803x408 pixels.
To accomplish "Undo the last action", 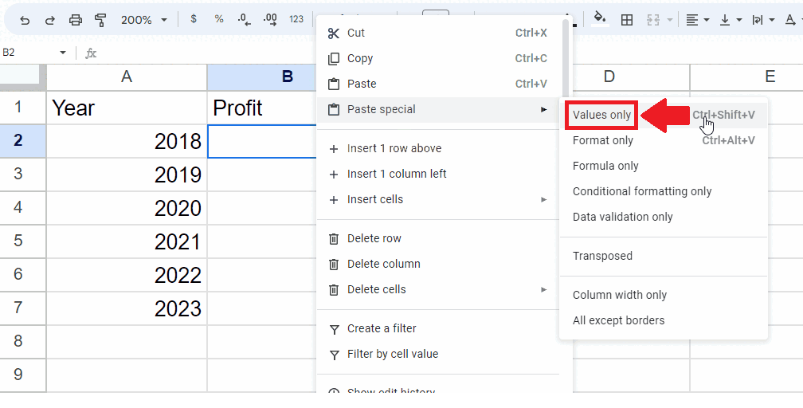I will point(25,20).
